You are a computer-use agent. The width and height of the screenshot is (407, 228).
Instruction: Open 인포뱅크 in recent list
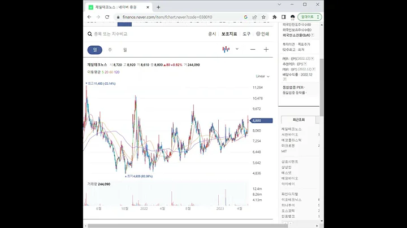[288, 216]
